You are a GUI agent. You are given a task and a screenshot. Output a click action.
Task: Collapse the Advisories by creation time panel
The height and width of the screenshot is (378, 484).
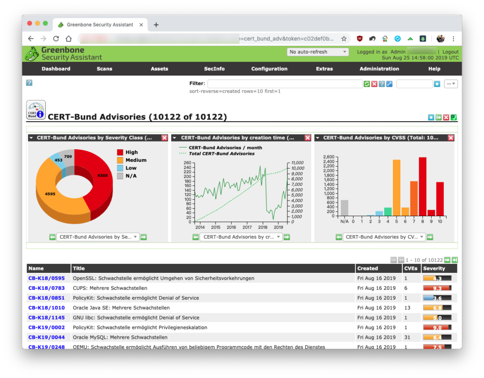[x=174, y=138]
